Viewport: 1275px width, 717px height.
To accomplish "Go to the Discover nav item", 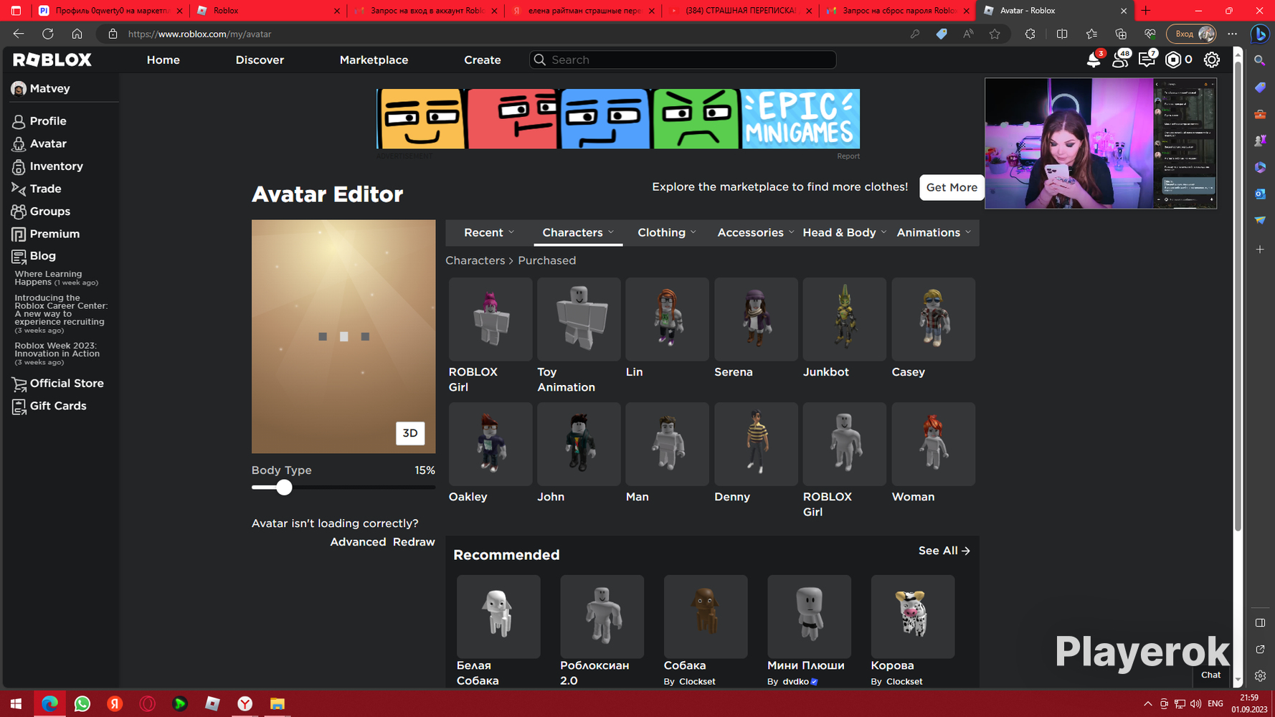I will [260, 60].
